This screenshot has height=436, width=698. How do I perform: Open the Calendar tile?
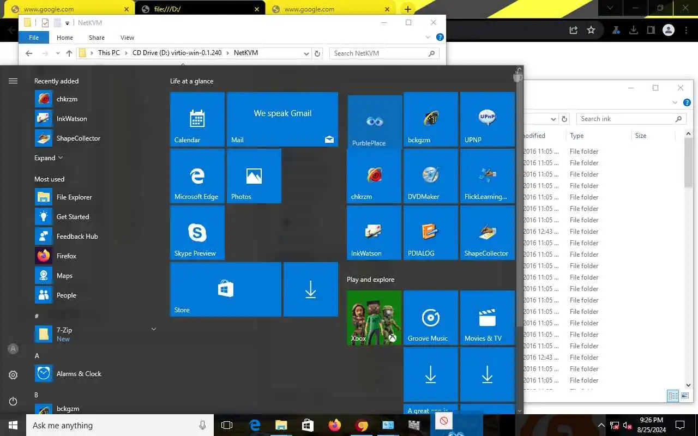coord(197,119)
